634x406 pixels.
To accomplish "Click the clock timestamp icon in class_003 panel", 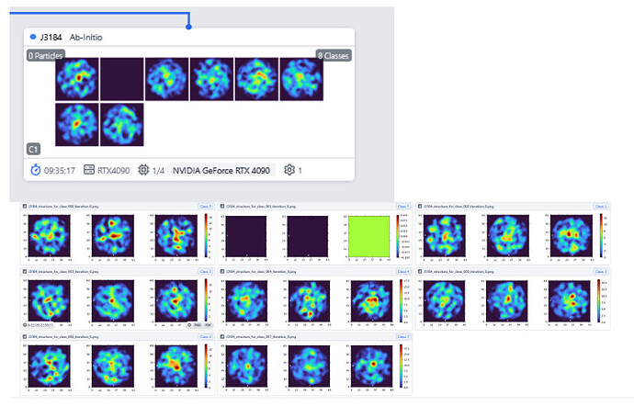I will point(25,325).
